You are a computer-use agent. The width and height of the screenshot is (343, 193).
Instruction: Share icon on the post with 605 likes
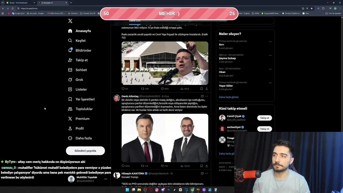(207, 89)
